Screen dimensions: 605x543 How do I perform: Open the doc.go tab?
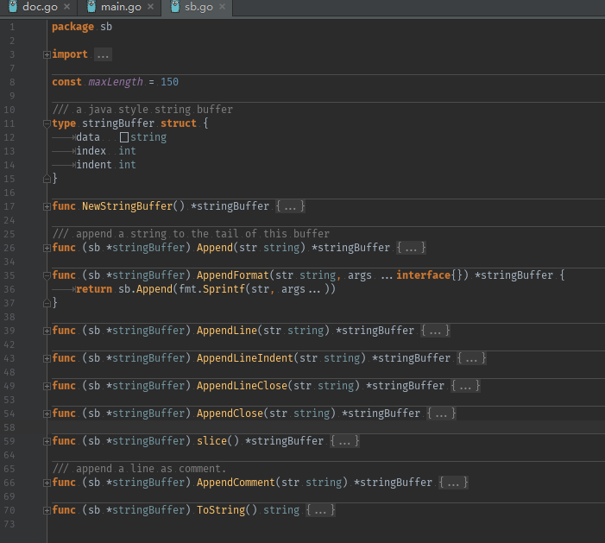[39, 7]
